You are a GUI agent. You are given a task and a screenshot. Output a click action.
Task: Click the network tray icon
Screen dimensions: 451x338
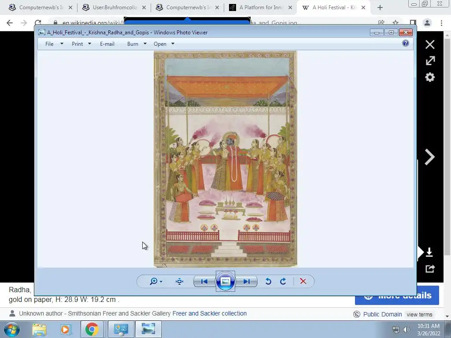tap(396, 330)
